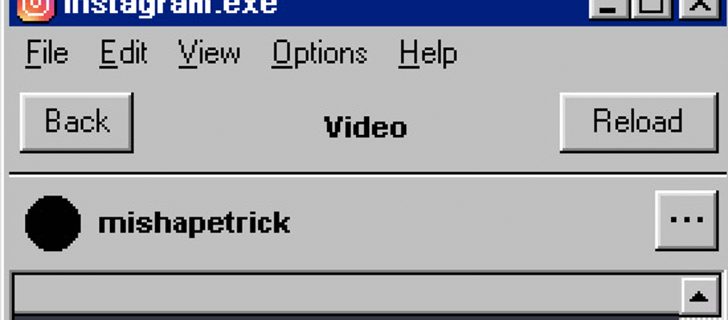Refresh using the Reload button
Viewport: 728px width, 320px height.
click(639, 122)
